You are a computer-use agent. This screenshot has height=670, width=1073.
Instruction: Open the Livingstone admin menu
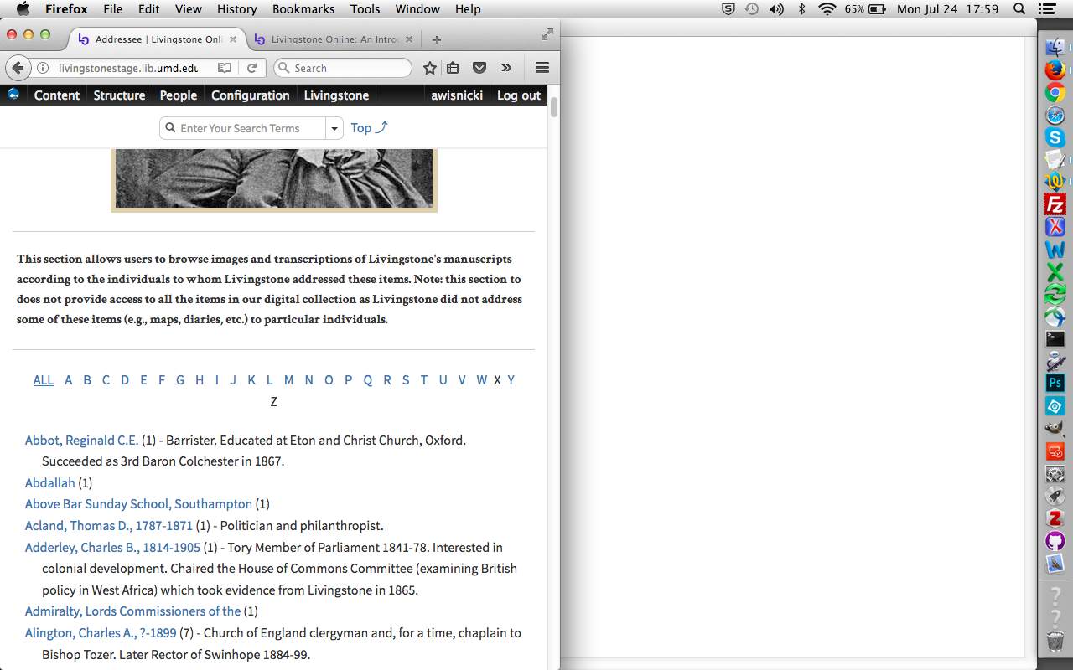(x=336, y=95)
